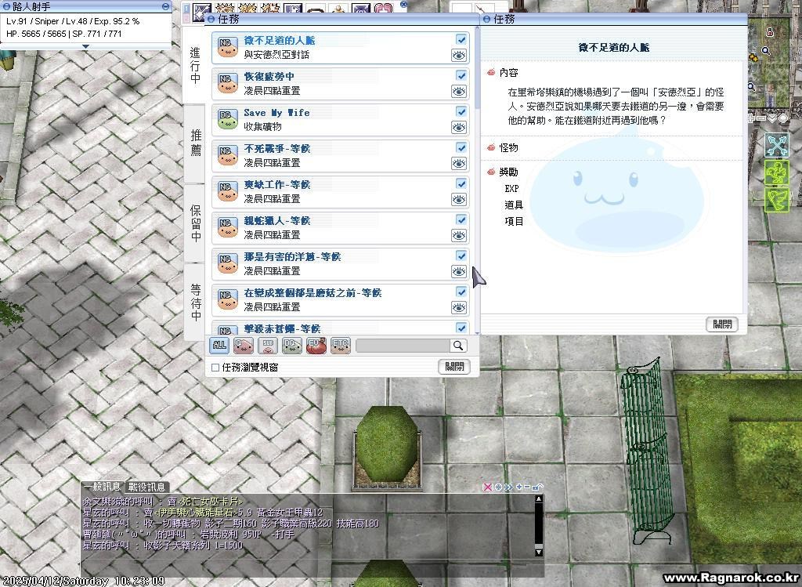
Task: Select the 在變成整個都是蘑菇之前-等候 quest title
Action: click(x=312, y=293)
